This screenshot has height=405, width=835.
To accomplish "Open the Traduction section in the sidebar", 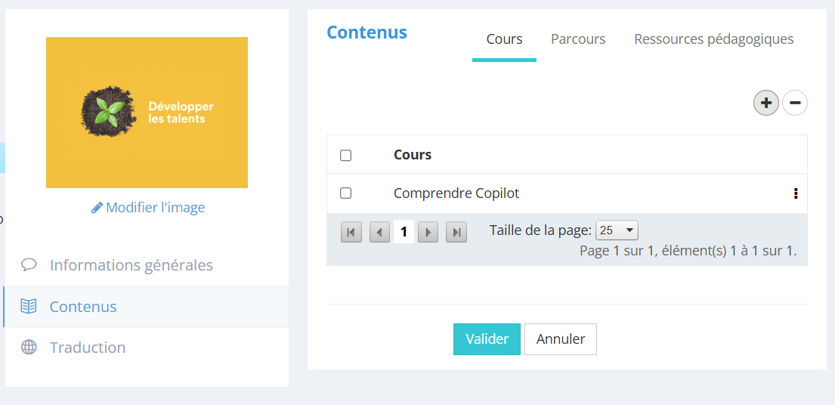I will coord(87,348).
